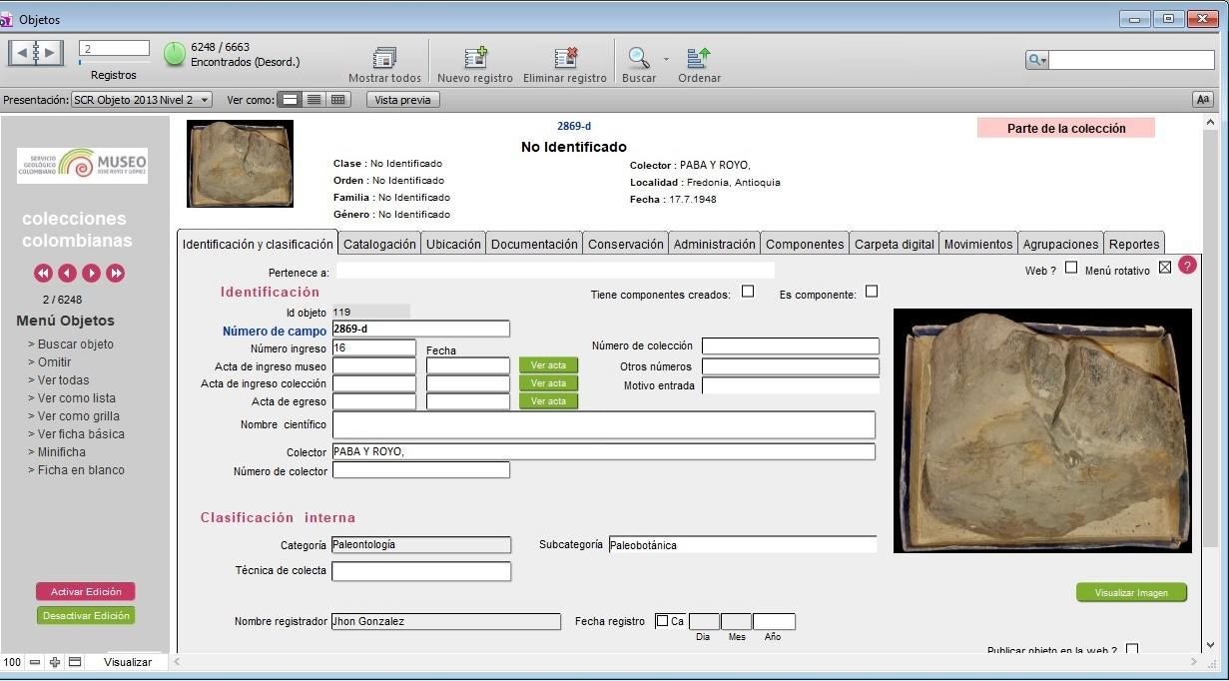This screenshot has width=1229, height=681.
Task: Go to last record using red double-arrow
Action: point(116,273)
